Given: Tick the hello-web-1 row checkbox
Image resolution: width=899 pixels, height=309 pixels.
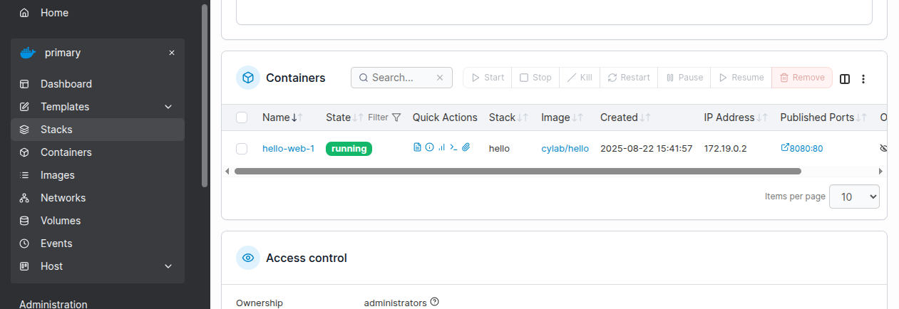Looking at the screenshot, I should [242, 149].
